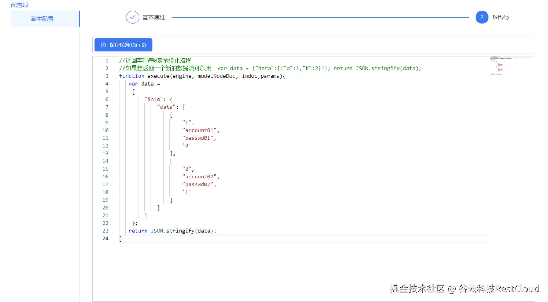Click the closing brace on line 24
Viewport: 548px width, 302px height.
(x=121, y=239)
